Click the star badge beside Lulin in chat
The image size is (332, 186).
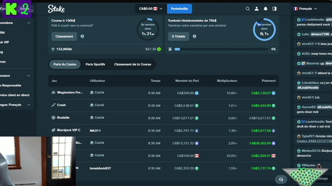point(299,34)
